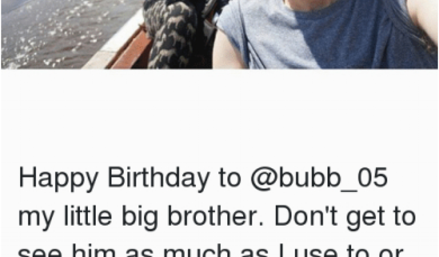The width and height of the screenshot is (439, 257).
Task: Click the word 'big' in the caption
Action: pyautogui.click(x=140, y=217)
